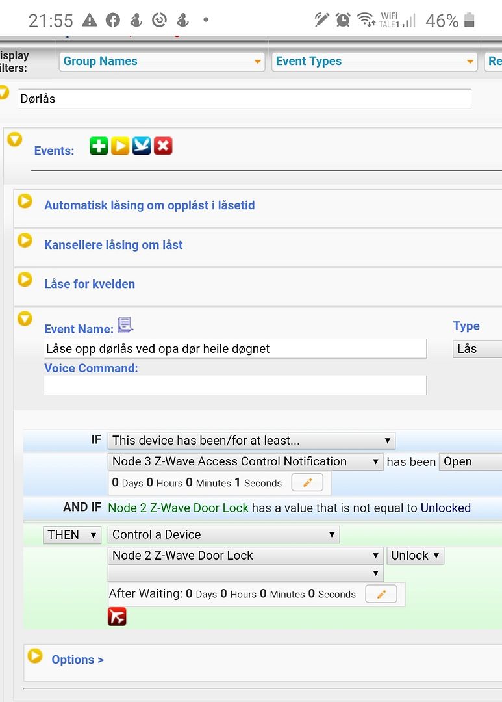
Task: Expand the Options section arrow
Action: (35, 656)
